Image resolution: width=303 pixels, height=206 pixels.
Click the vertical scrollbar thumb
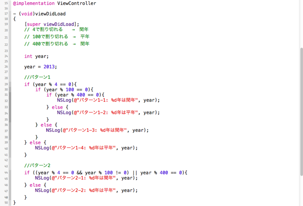pos(301,112)
